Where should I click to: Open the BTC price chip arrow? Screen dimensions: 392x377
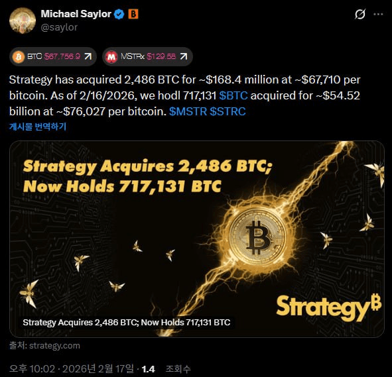[x=88, y=56]
